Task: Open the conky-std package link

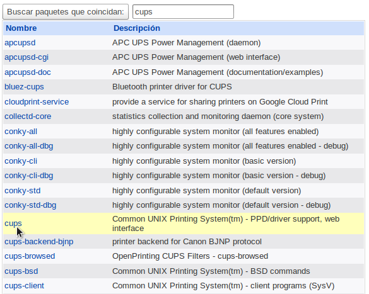Action: [22, 191]
